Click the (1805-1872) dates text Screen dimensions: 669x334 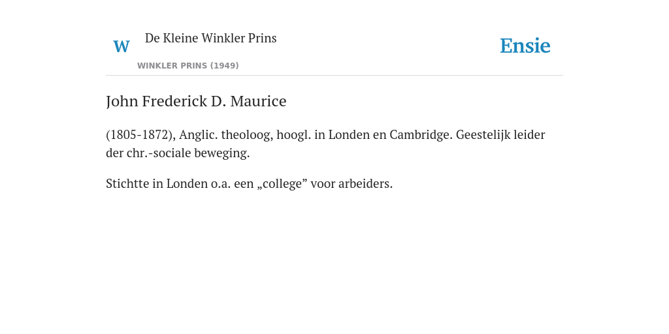pos(141,134)
